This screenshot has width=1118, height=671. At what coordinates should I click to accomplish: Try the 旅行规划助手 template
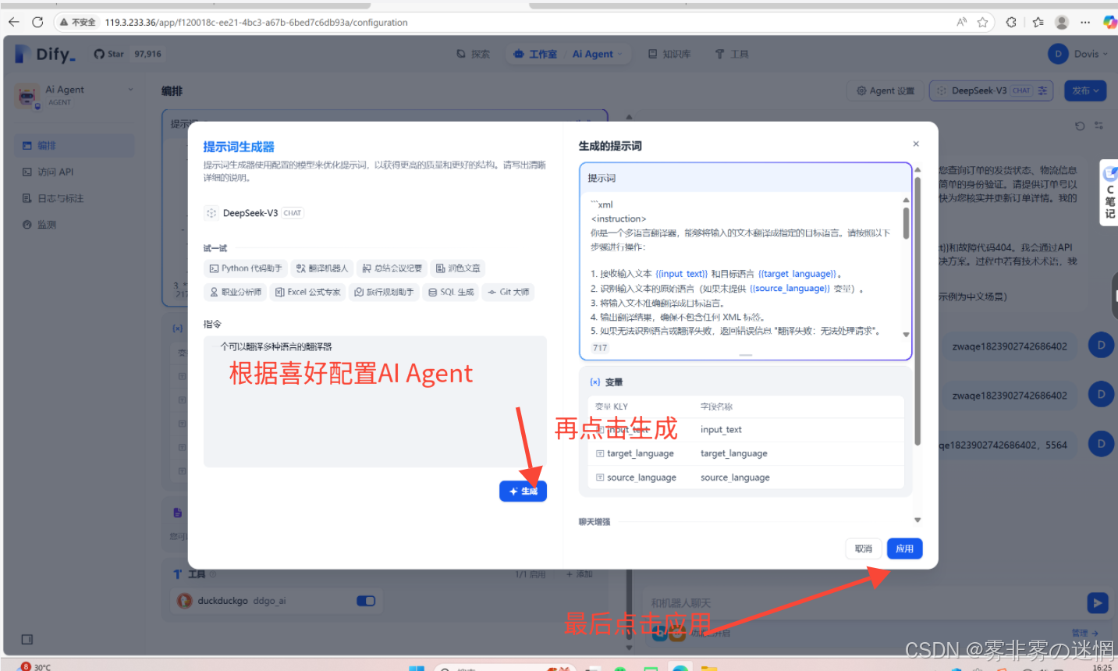coord(384,293)
